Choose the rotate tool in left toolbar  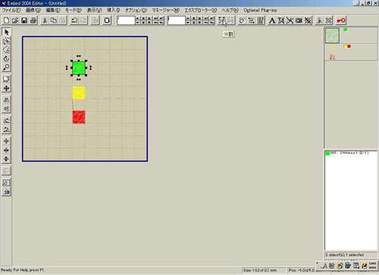tap(6, 58)
